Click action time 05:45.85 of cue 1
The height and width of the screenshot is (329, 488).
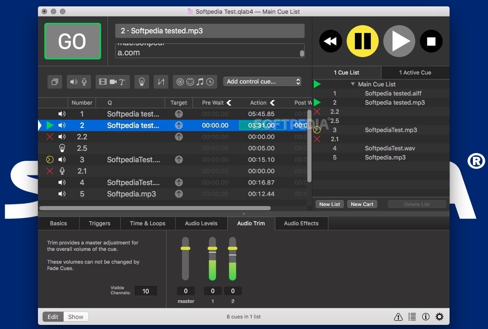pyautogui.click(x=261, y=114)
